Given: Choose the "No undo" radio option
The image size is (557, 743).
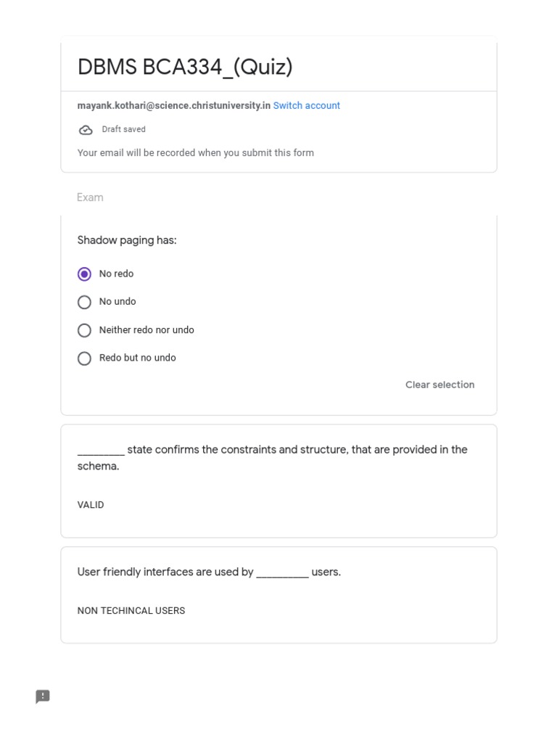Looking at the screenshot, I should [x=84, y=302].
